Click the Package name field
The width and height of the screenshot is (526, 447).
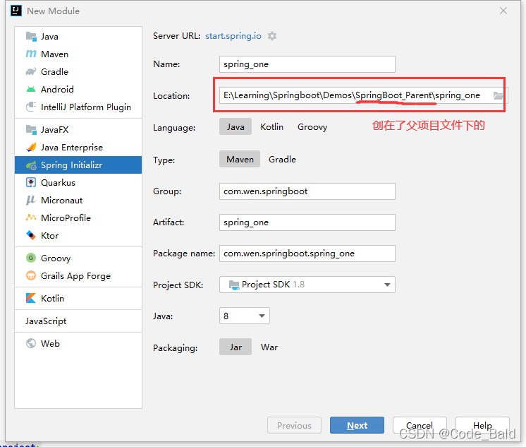(x=307, y=254)
